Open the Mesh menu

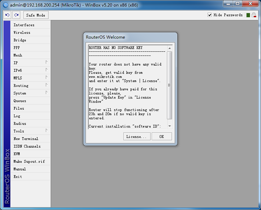(30, 55)
